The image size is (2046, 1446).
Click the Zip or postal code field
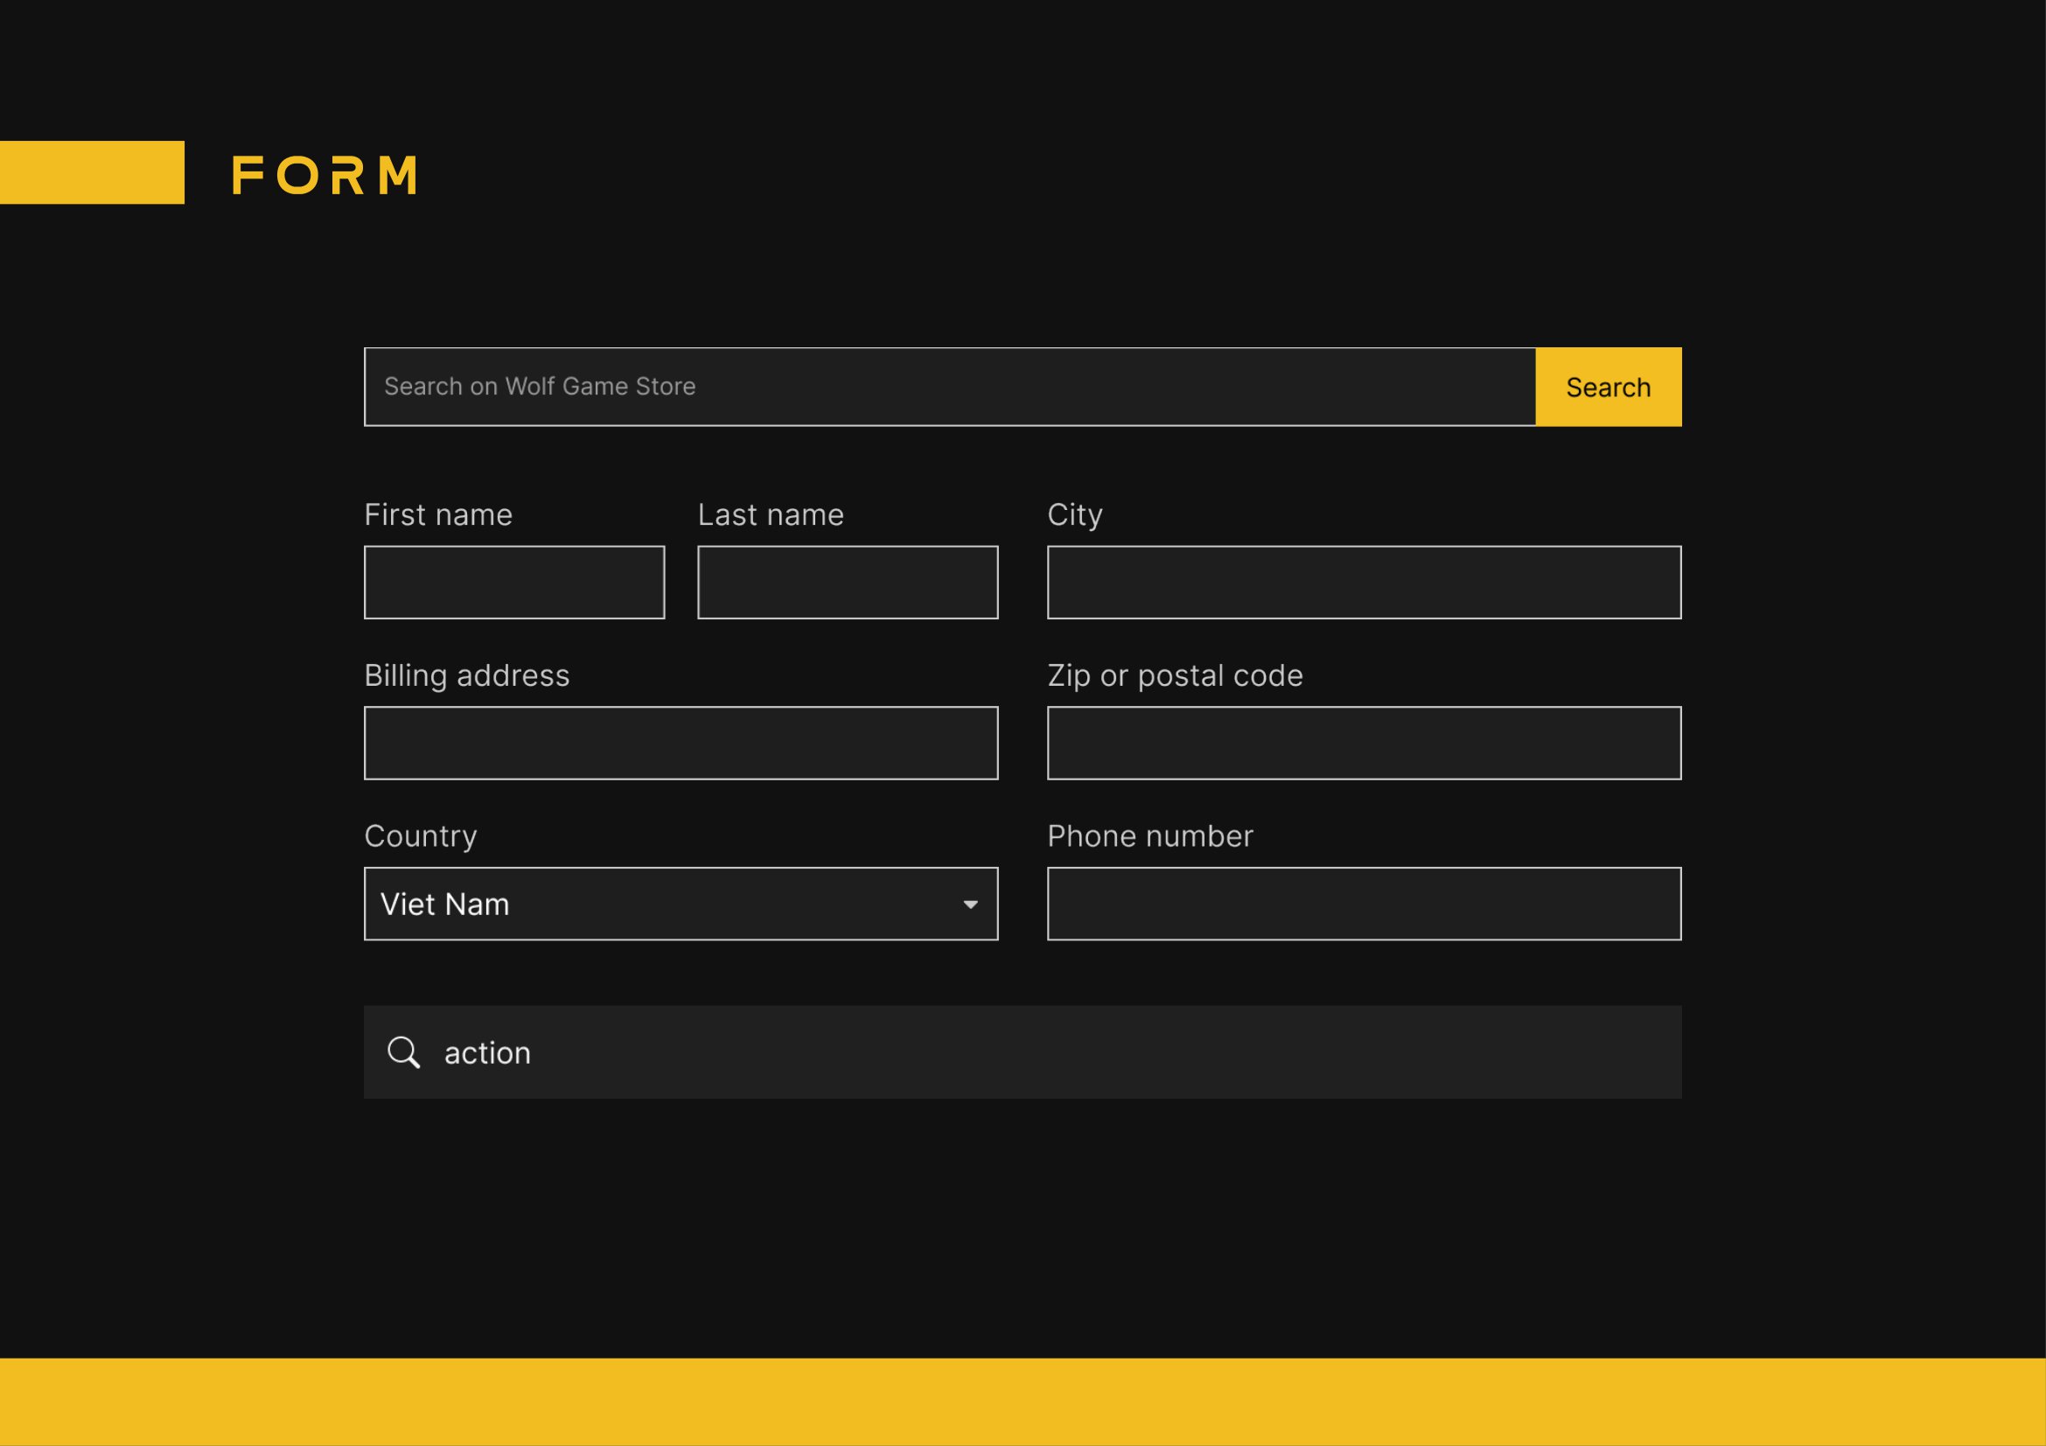[x=1365, y=743]
